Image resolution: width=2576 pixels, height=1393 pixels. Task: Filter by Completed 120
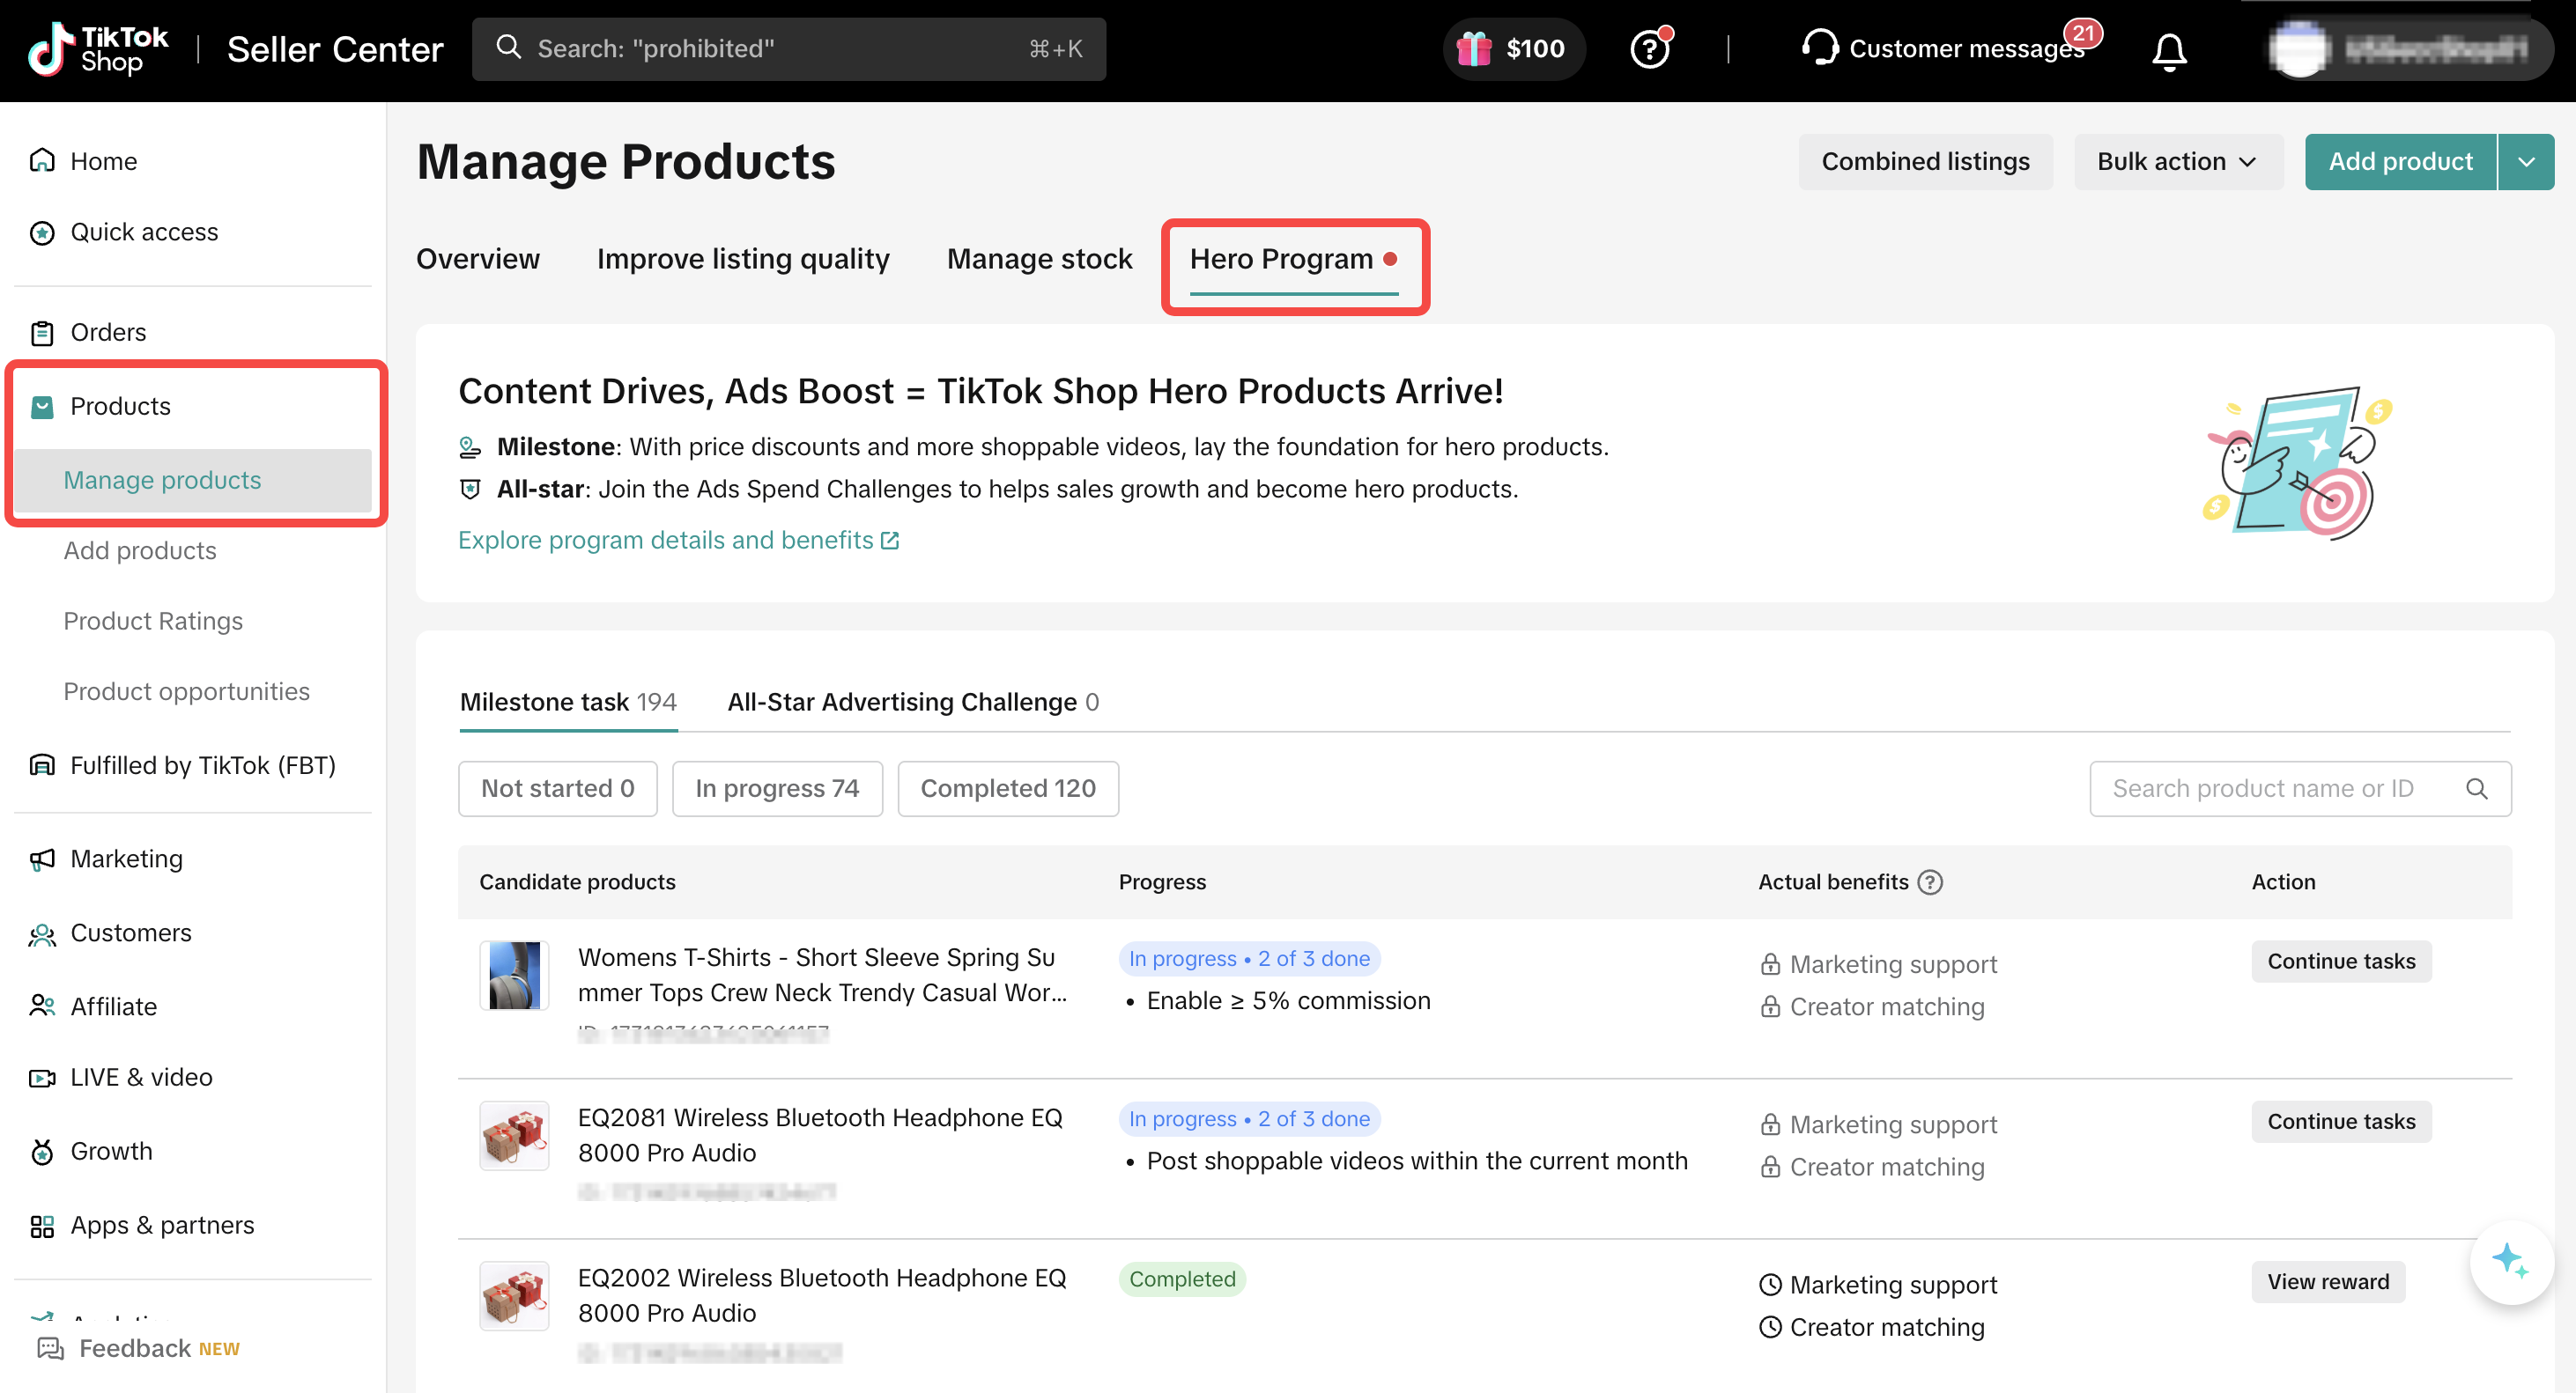(1007, 788)
